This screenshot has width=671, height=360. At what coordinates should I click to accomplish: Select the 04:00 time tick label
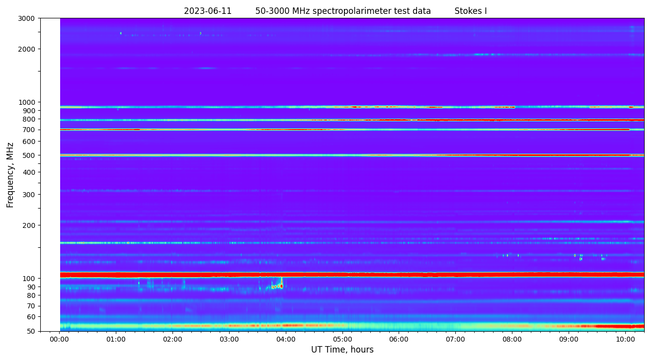(286, 340)
